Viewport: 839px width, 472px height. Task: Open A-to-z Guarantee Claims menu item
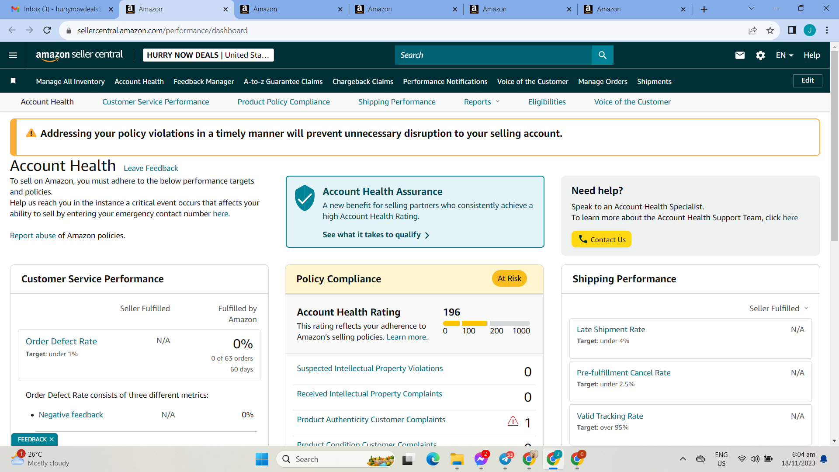click(x=283, y=81)
